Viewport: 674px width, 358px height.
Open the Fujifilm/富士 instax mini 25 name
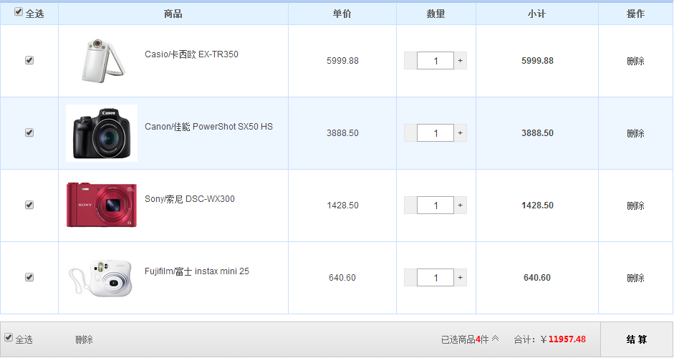[197, 271]
